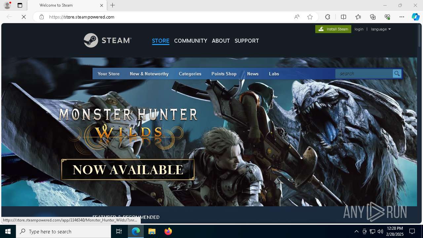The height and width of the screenshot is (238, 423).
Task: Click the Steam store search field
Action: click(x=364, y=74)
